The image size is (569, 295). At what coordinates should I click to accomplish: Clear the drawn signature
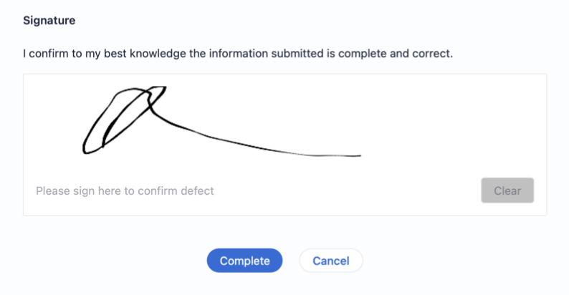click(507, 190)
